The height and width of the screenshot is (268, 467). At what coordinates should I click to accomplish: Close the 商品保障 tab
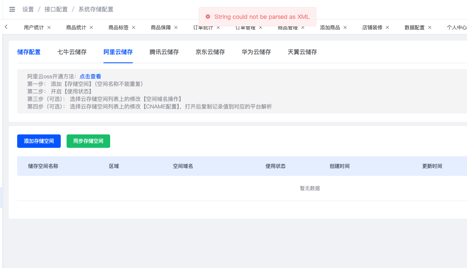point(176,27)
